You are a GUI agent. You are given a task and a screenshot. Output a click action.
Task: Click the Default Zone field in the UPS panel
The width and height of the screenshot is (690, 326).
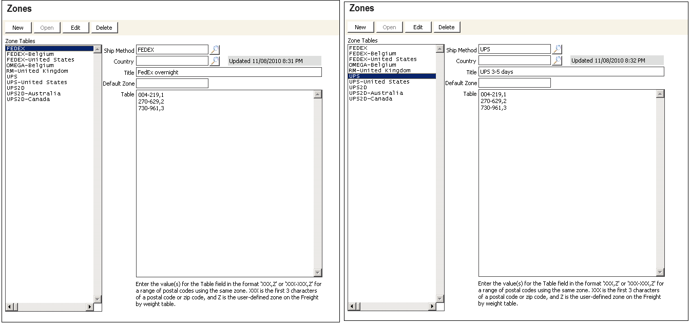click(514, 83)
